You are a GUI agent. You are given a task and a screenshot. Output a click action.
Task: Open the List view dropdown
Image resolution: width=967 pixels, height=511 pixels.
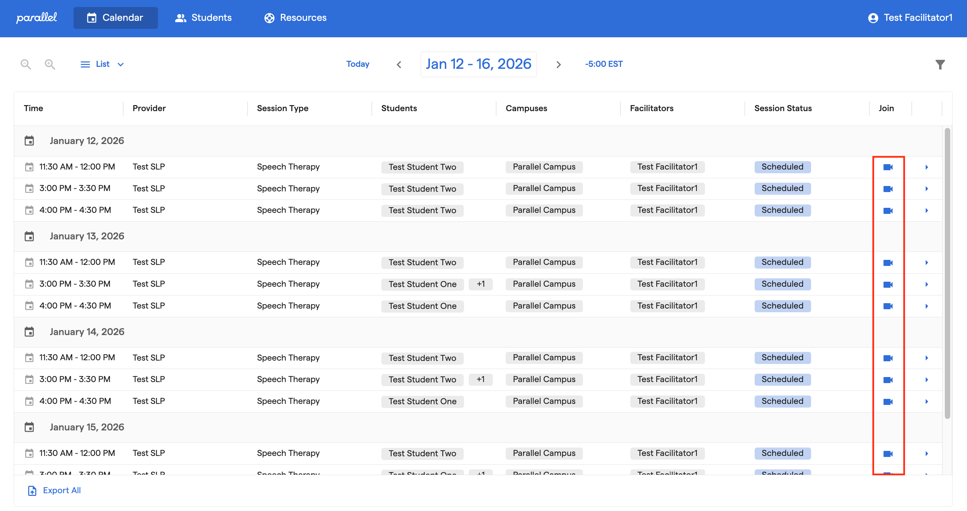102,64
